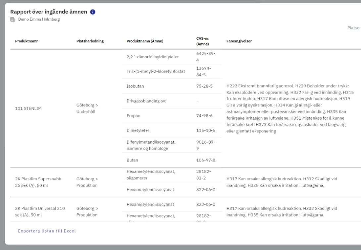Select the Isobutan substance row
The height and width of the screenshot is (250, 361).
[135, 86]
